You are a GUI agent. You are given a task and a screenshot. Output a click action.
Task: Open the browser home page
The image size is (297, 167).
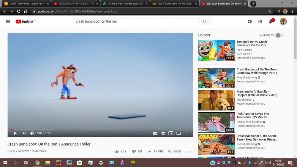coord(26,11)
